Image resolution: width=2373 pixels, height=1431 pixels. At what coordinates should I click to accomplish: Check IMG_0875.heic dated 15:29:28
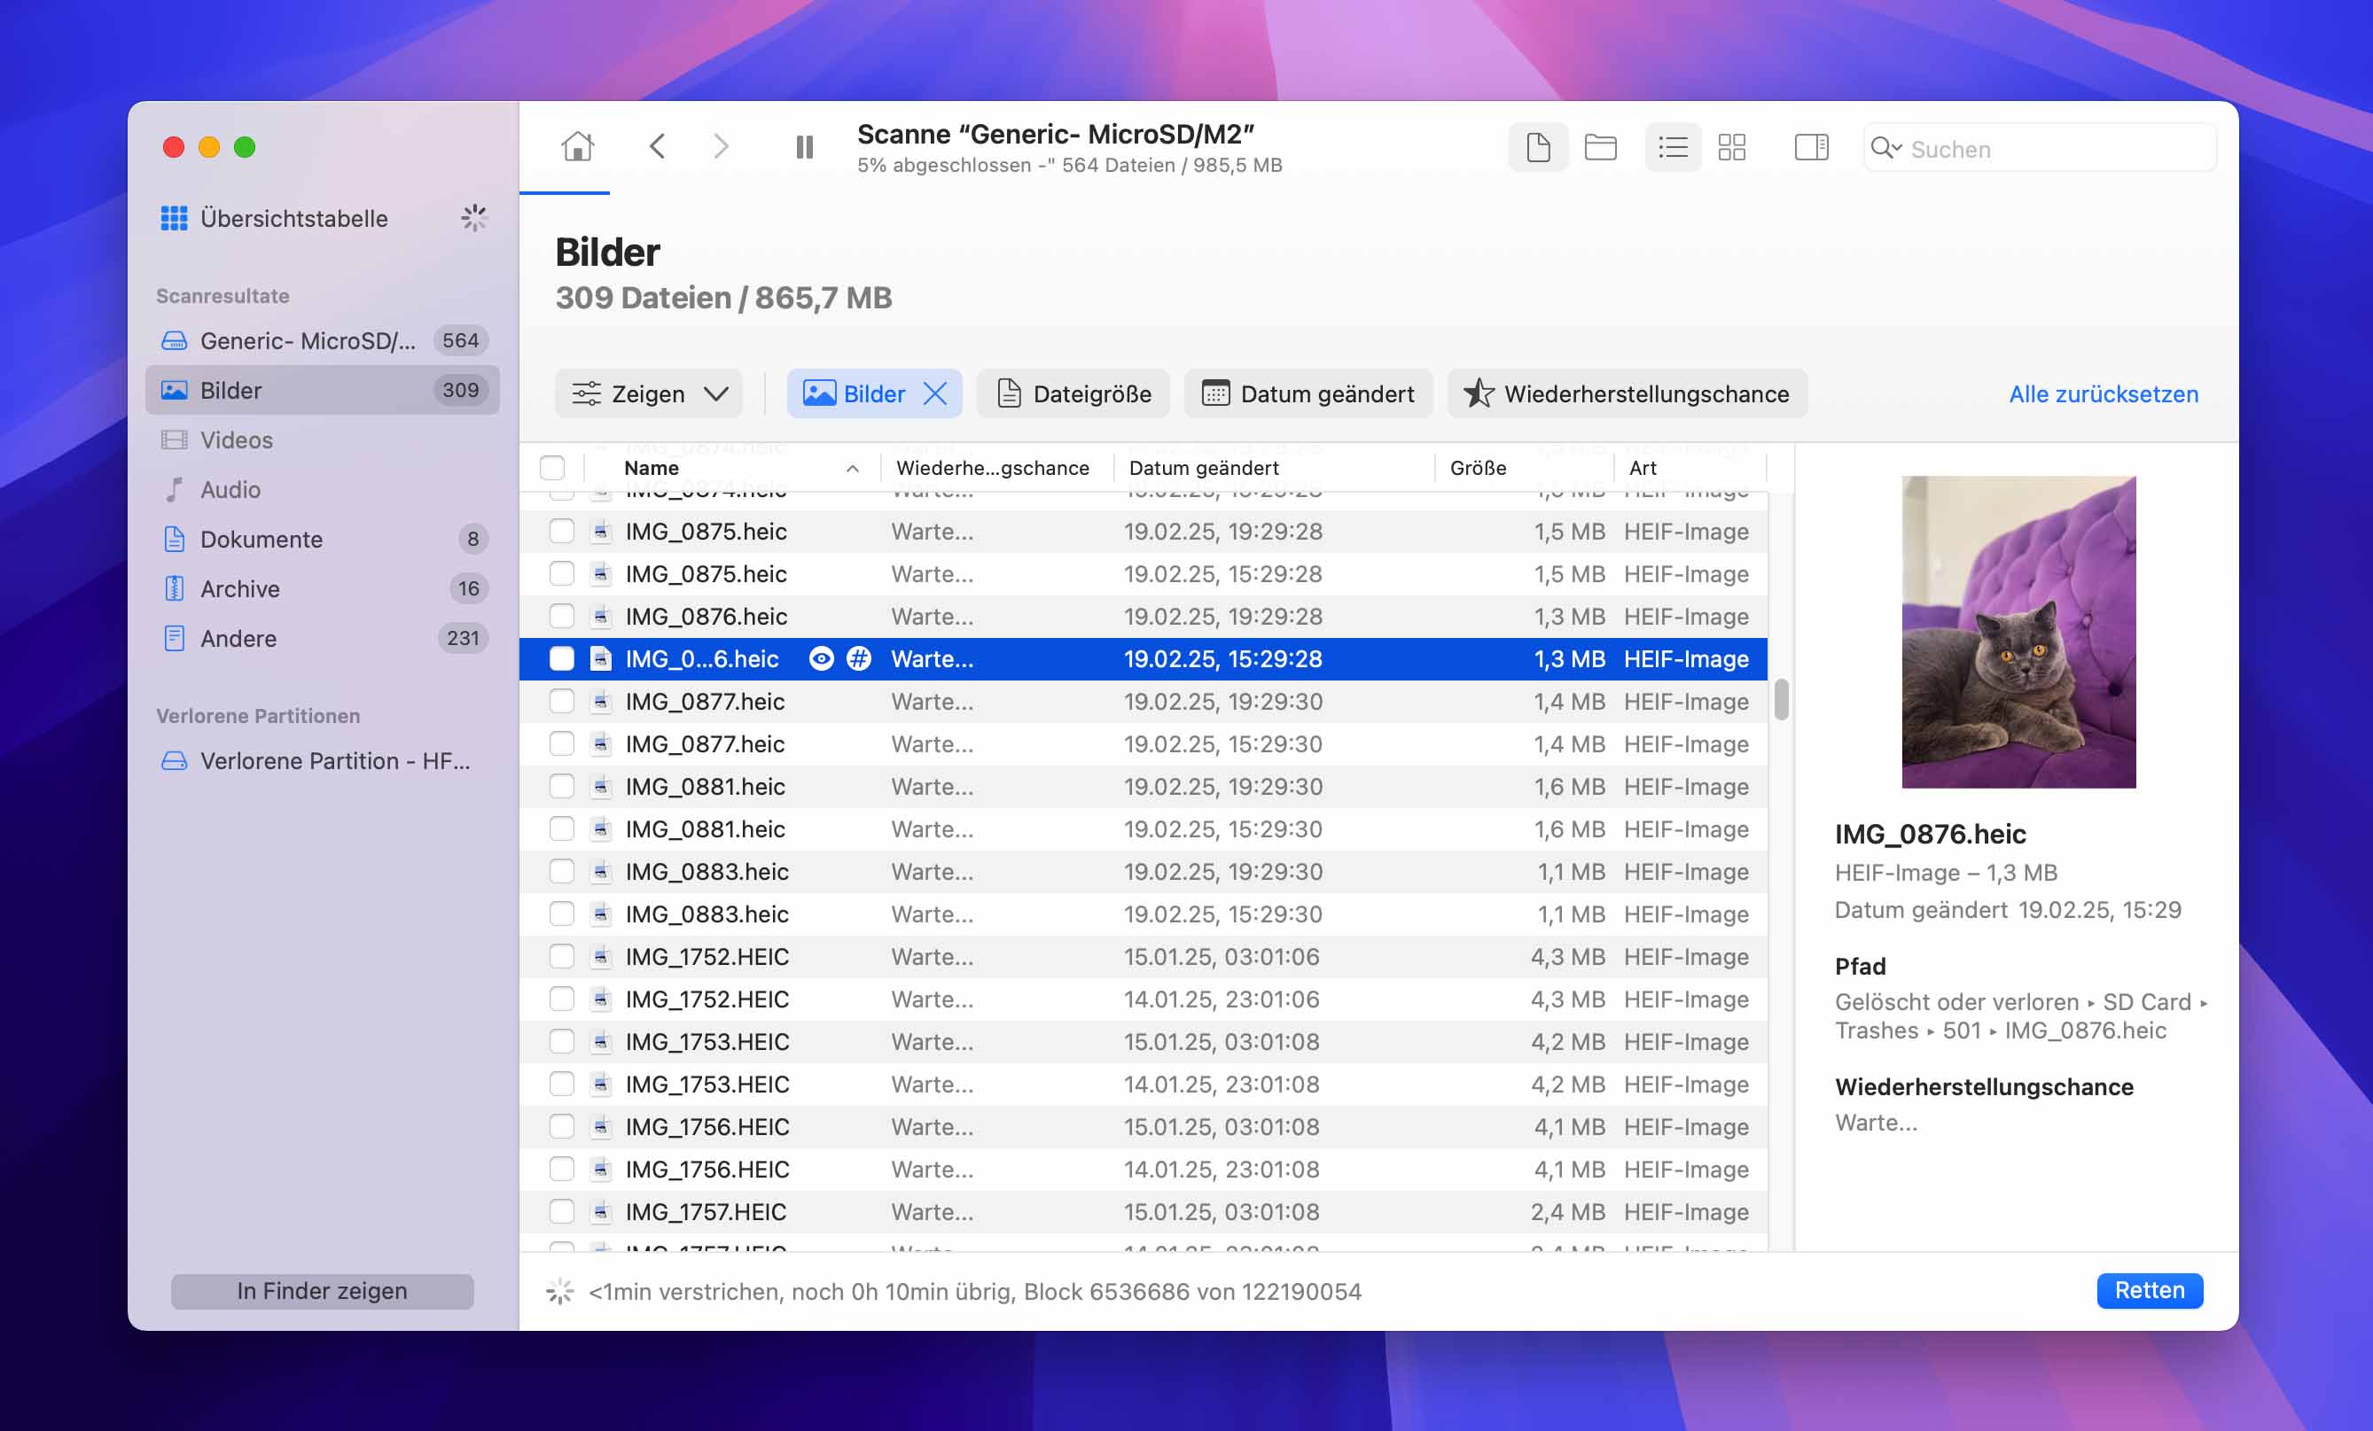[561, 573]
